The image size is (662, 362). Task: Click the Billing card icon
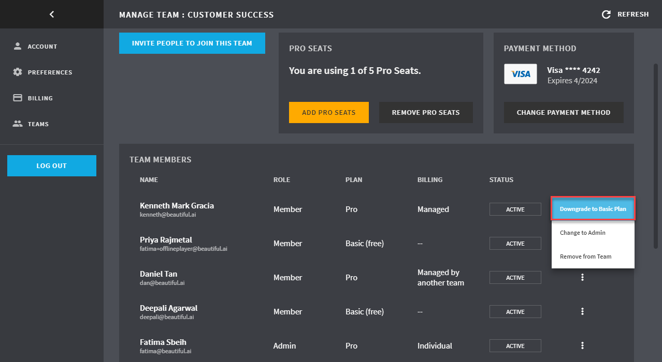[18, 98]
